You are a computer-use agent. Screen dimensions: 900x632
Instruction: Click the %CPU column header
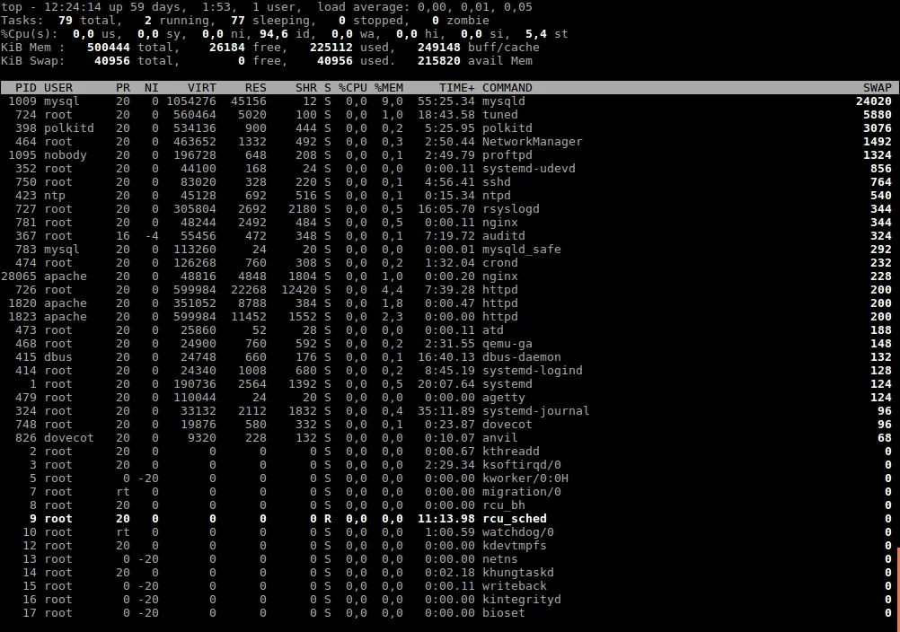[353, 88]
